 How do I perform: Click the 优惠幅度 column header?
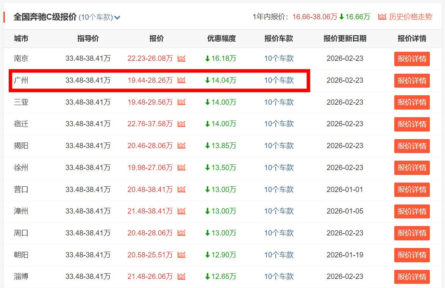[222, 39]
